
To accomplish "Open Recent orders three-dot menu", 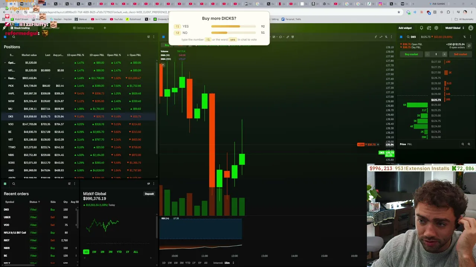I will [x=74, y=184].
